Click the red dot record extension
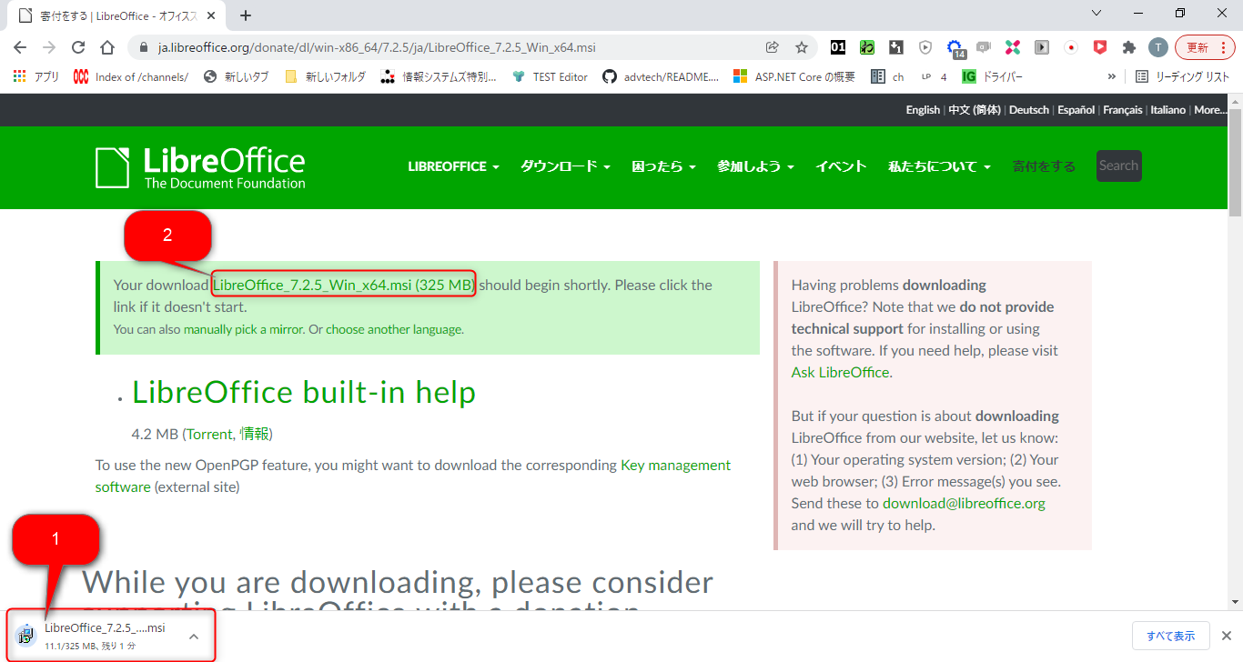This screenshot has width=1243, height=662. pos(1071,47)
